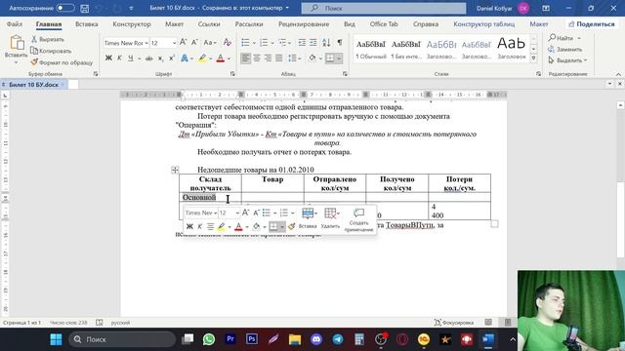Expand the styles gallery arrow
625x351 pixels.
534,58
